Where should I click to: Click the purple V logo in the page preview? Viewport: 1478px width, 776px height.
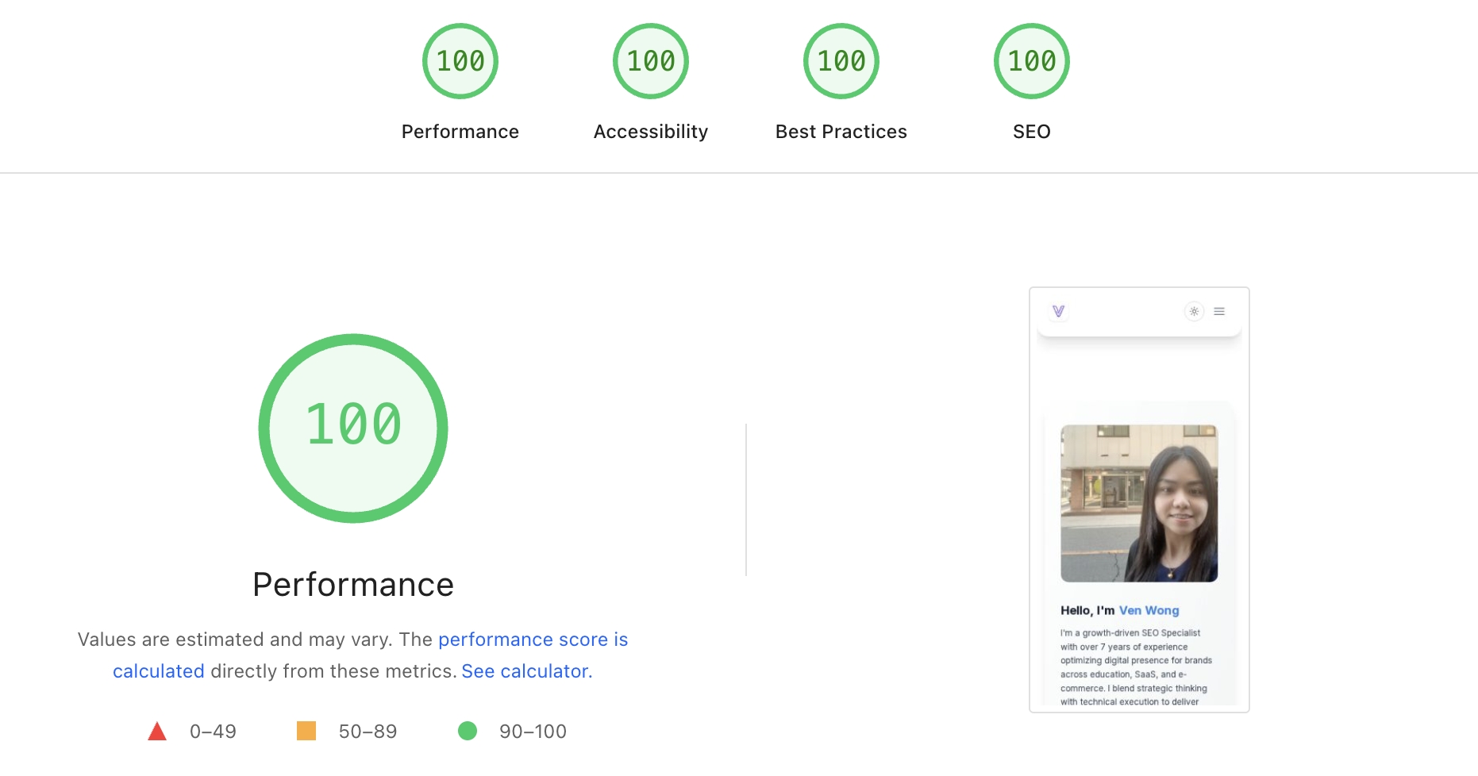pyautogui.click(x=1059, y=311)
